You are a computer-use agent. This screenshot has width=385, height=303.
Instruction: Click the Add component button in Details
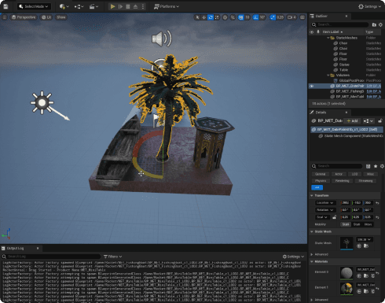(352, 121)
